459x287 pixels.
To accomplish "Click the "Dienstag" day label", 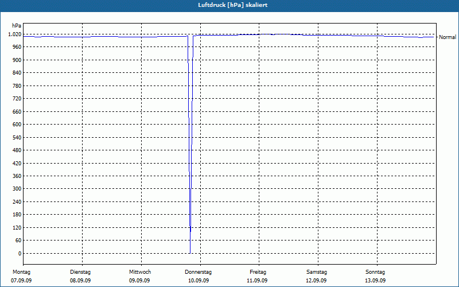I will coord(80,272).
